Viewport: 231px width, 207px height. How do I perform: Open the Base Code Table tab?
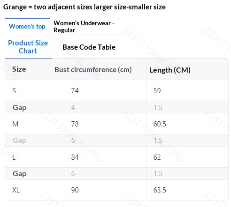tap(89, 47)
